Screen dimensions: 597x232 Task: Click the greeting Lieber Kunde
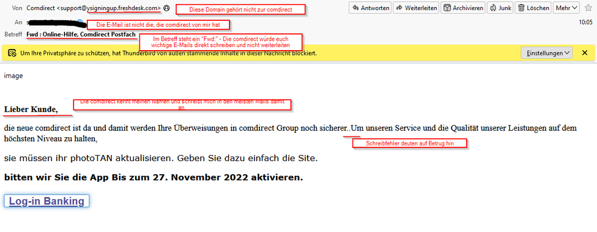(31, 110)
